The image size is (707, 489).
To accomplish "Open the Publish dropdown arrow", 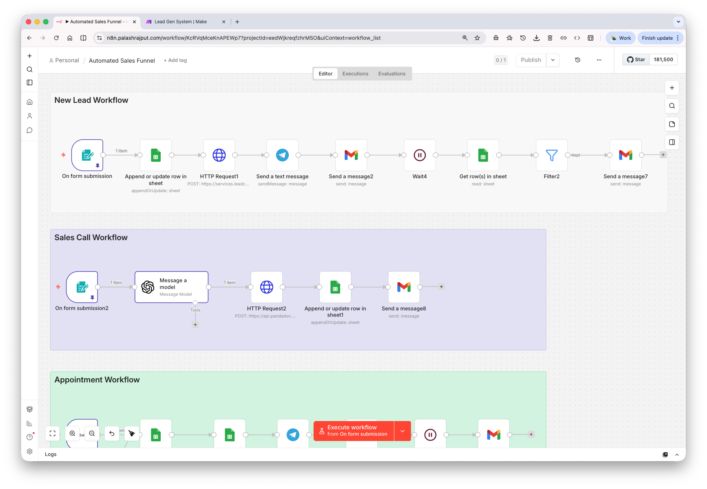I will pyautogui.click(x=553, y=60).
